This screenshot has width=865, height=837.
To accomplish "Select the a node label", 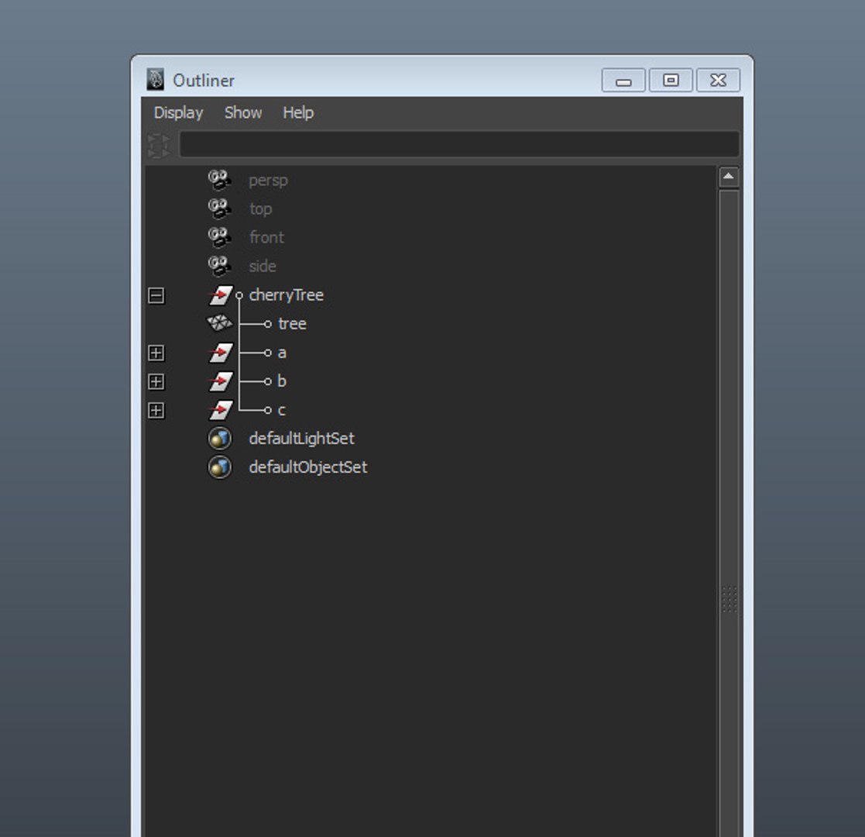I will tap(282, 353).
